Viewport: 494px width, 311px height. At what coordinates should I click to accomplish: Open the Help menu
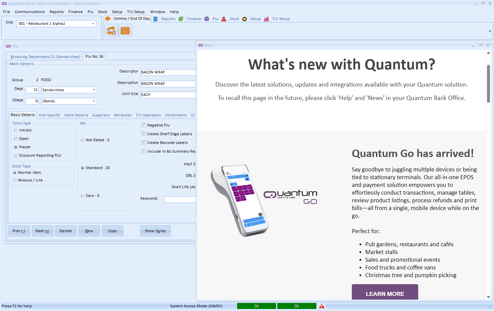(x=174, y=12)
